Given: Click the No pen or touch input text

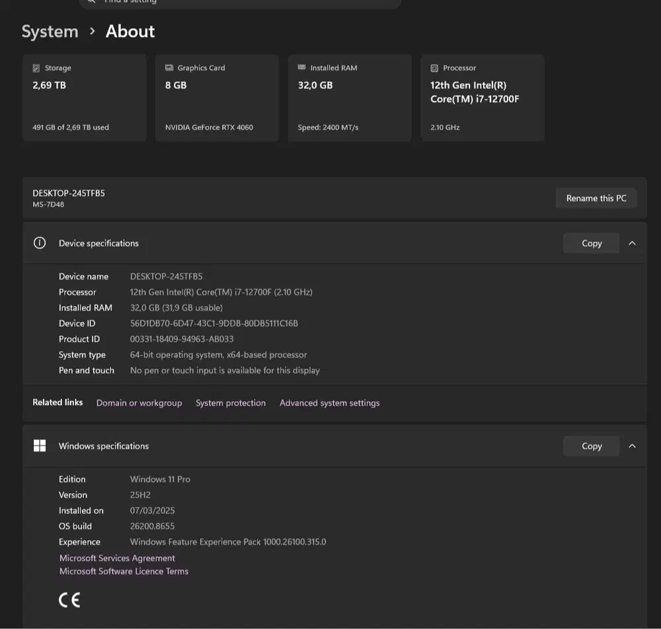Looking at the screenshot, I should tap(225, 370).
